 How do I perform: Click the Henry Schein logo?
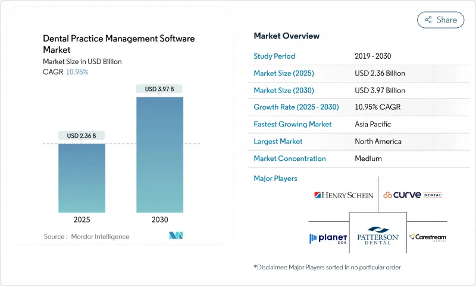tap(344, 195)
